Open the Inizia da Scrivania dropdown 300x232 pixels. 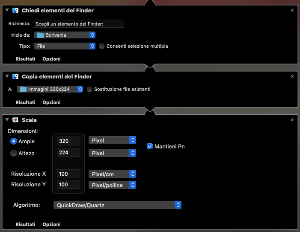tap(65, 35)
